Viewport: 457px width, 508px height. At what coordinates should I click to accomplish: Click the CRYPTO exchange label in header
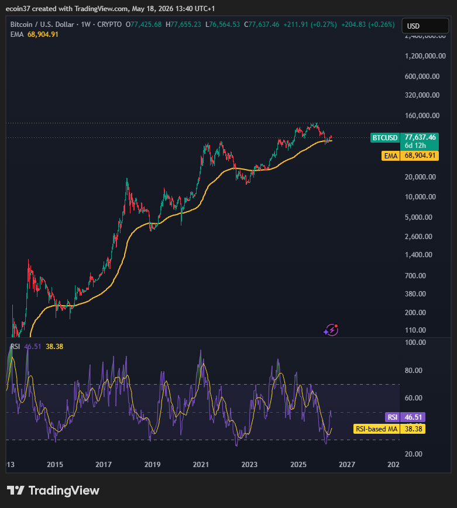(109, 25)
